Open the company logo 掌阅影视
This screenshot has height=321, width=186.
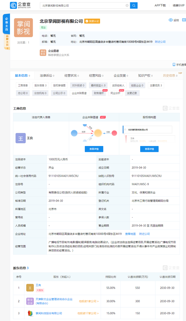[x=24, y=28]
